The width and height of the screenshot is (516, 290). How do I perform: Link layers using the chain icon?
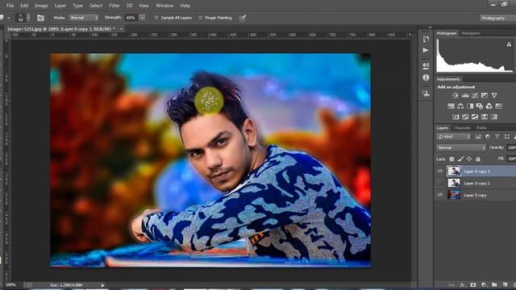(x=451, y=284)
